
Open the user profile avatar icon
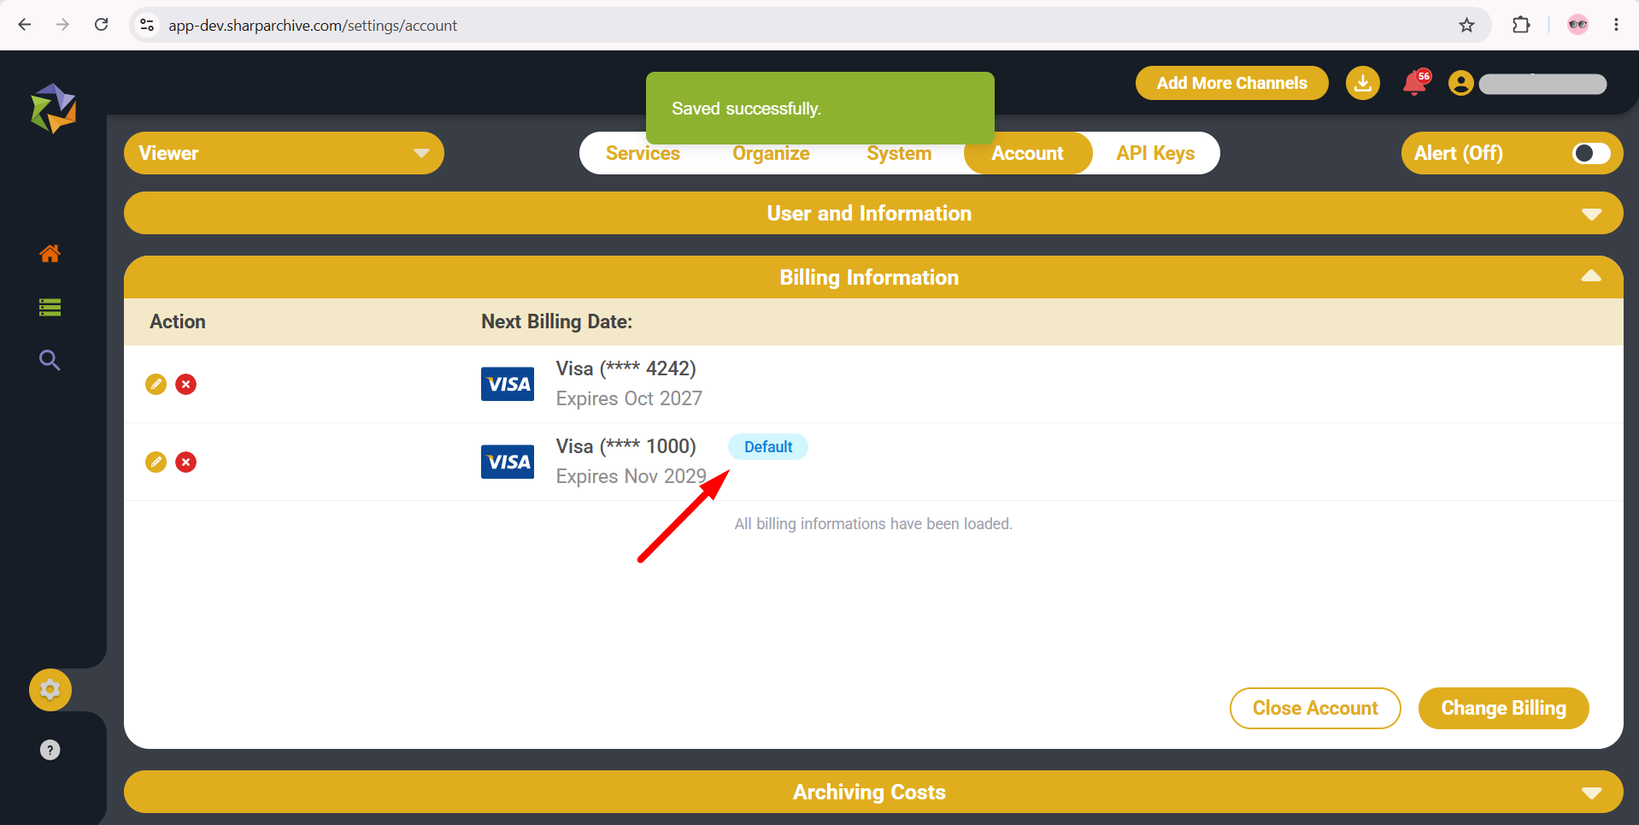1461,83
